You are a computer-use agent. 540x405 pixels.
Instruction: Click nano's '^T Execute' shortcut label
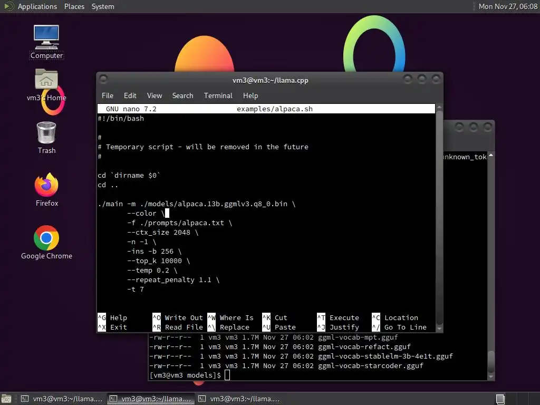pyautogui.click(x=338, y=318)
